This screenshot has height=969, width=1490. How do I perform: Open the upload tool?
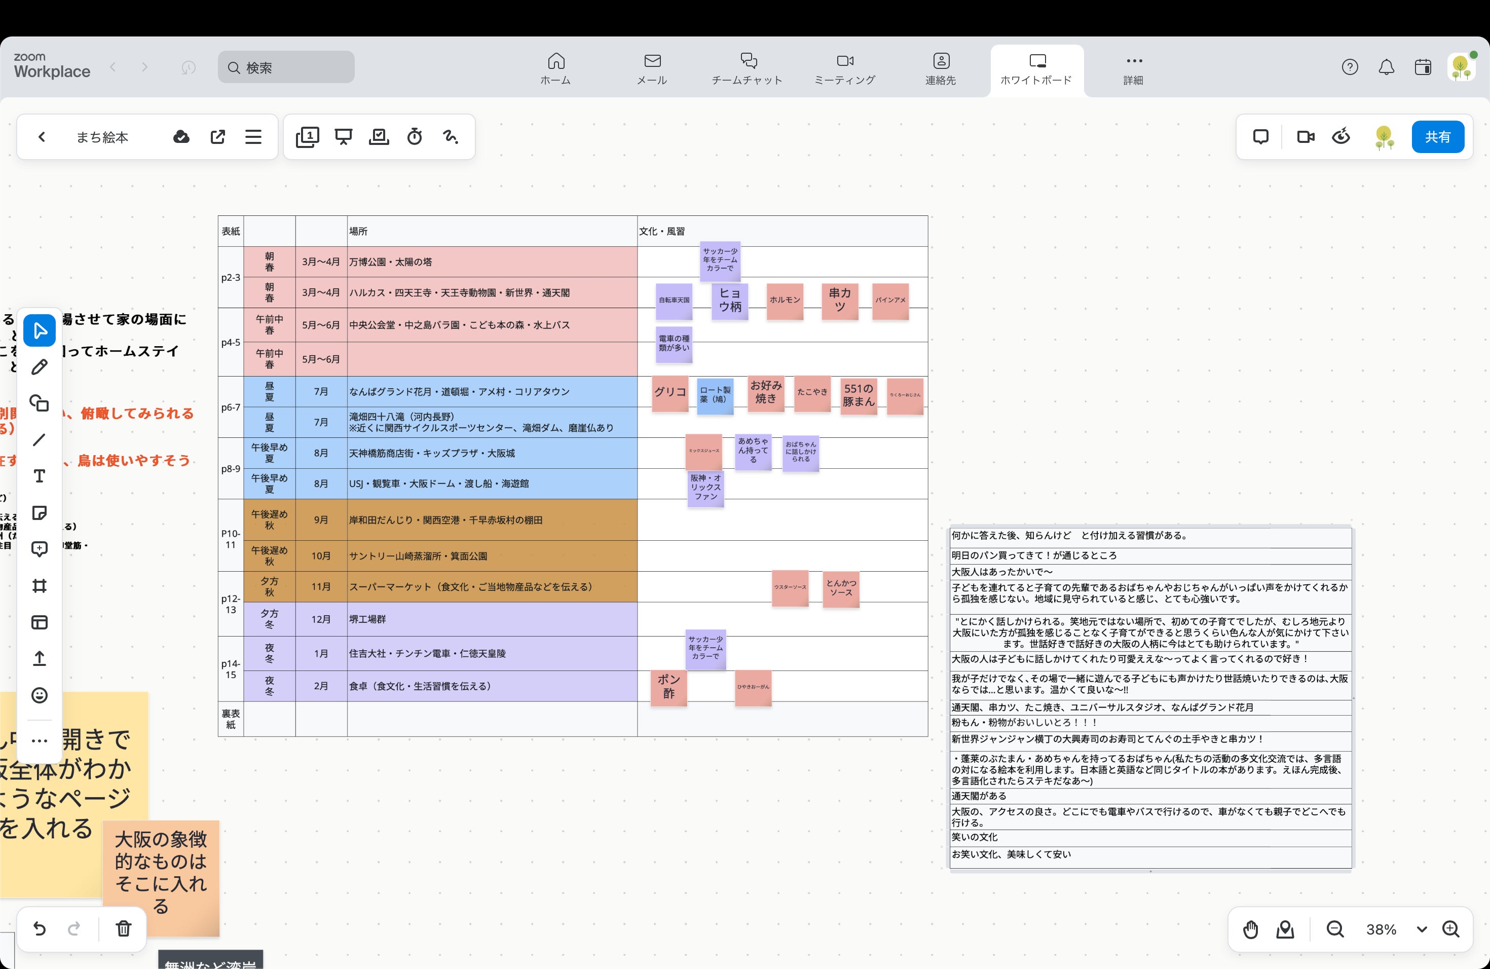click(x=40, y=658)
